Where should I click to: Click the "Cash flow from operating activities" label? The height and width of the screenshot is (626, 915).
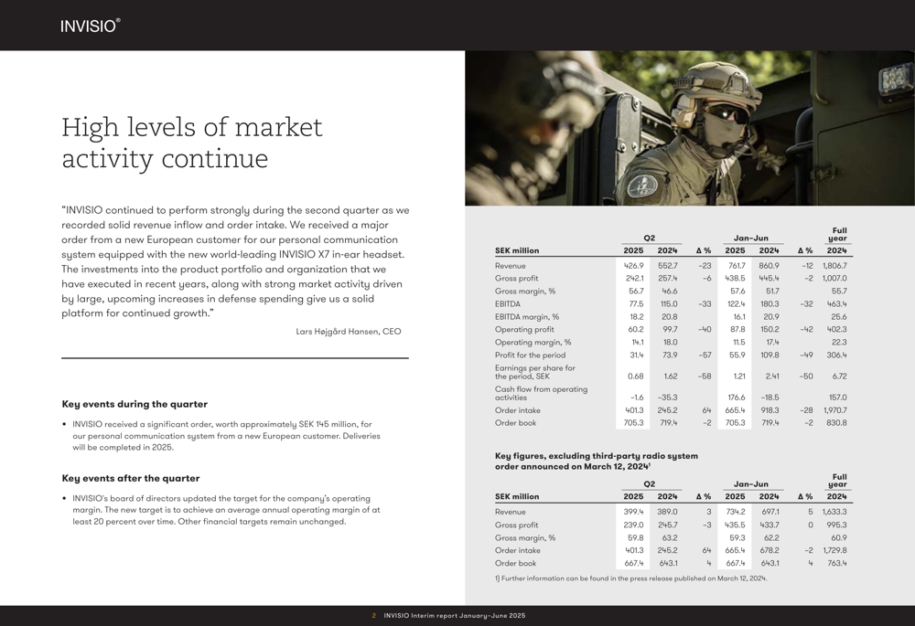coord(541,393)
